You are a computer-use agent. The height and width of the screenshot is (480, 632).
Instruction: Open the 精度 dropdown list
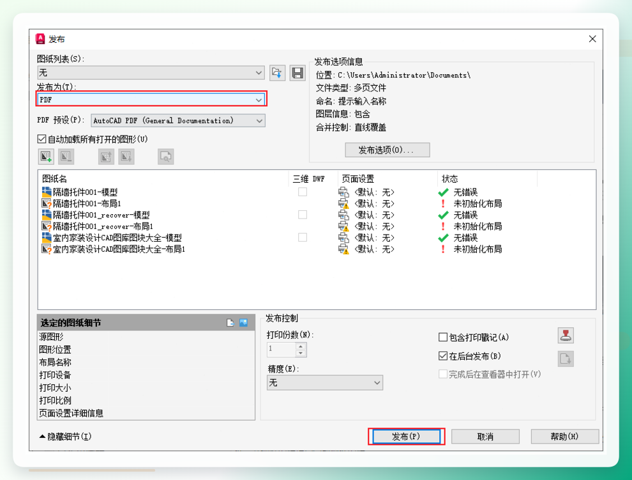[x=325, y=383]
